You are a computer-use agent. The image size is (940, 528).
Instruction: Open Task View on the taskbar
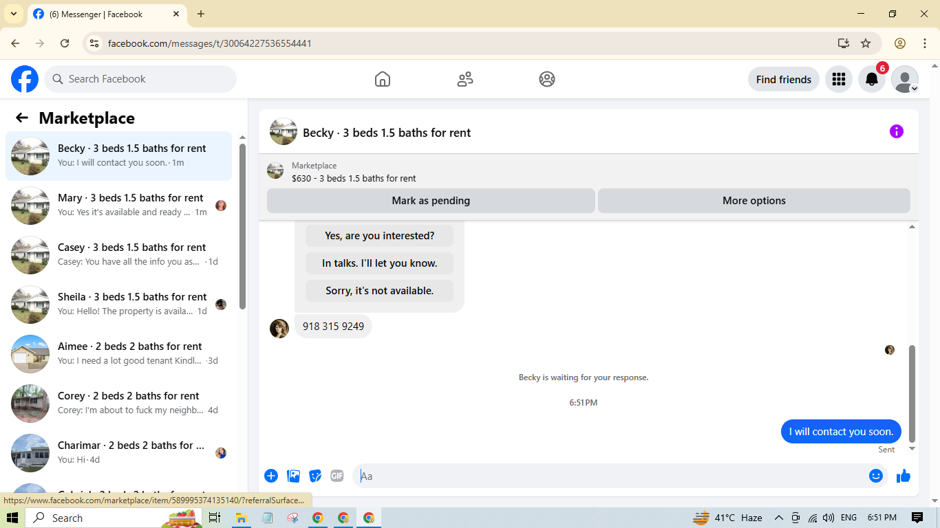pyautogui.click(x=215, y=518)
